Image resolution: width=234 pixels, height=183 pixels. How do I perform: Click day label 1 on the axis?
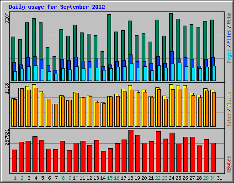15,178
